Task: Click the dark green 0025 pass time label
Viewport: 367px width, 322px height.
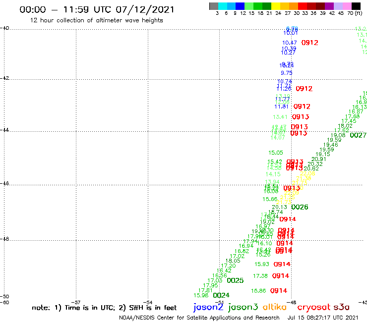Action: point(235,280)
